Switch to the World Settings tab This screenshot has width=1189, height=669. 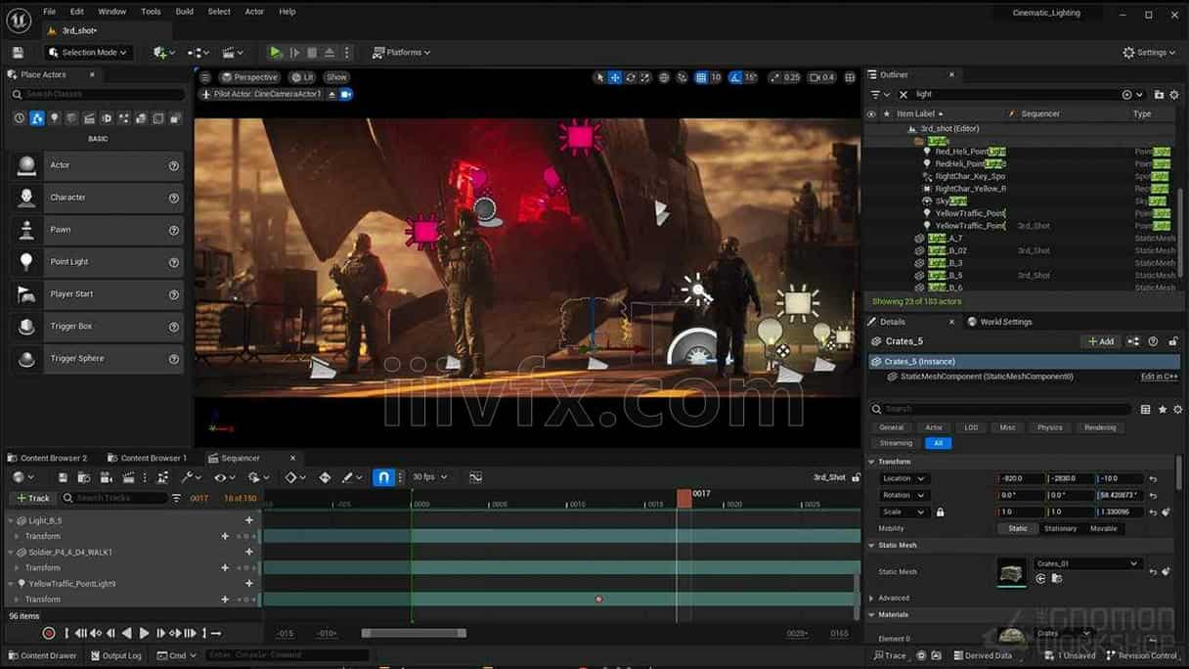[999, 322]
